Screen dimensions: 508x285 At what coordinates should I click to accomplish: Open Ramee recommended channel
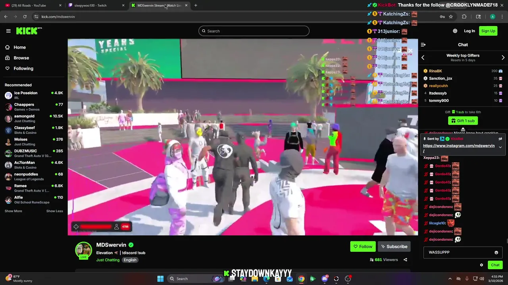[34, 188]
